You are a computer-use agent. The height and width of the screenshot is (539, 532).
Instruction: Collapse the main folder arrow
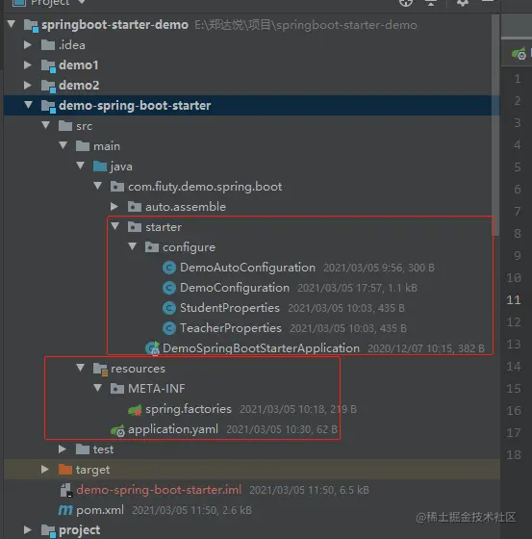click(63, 145)
